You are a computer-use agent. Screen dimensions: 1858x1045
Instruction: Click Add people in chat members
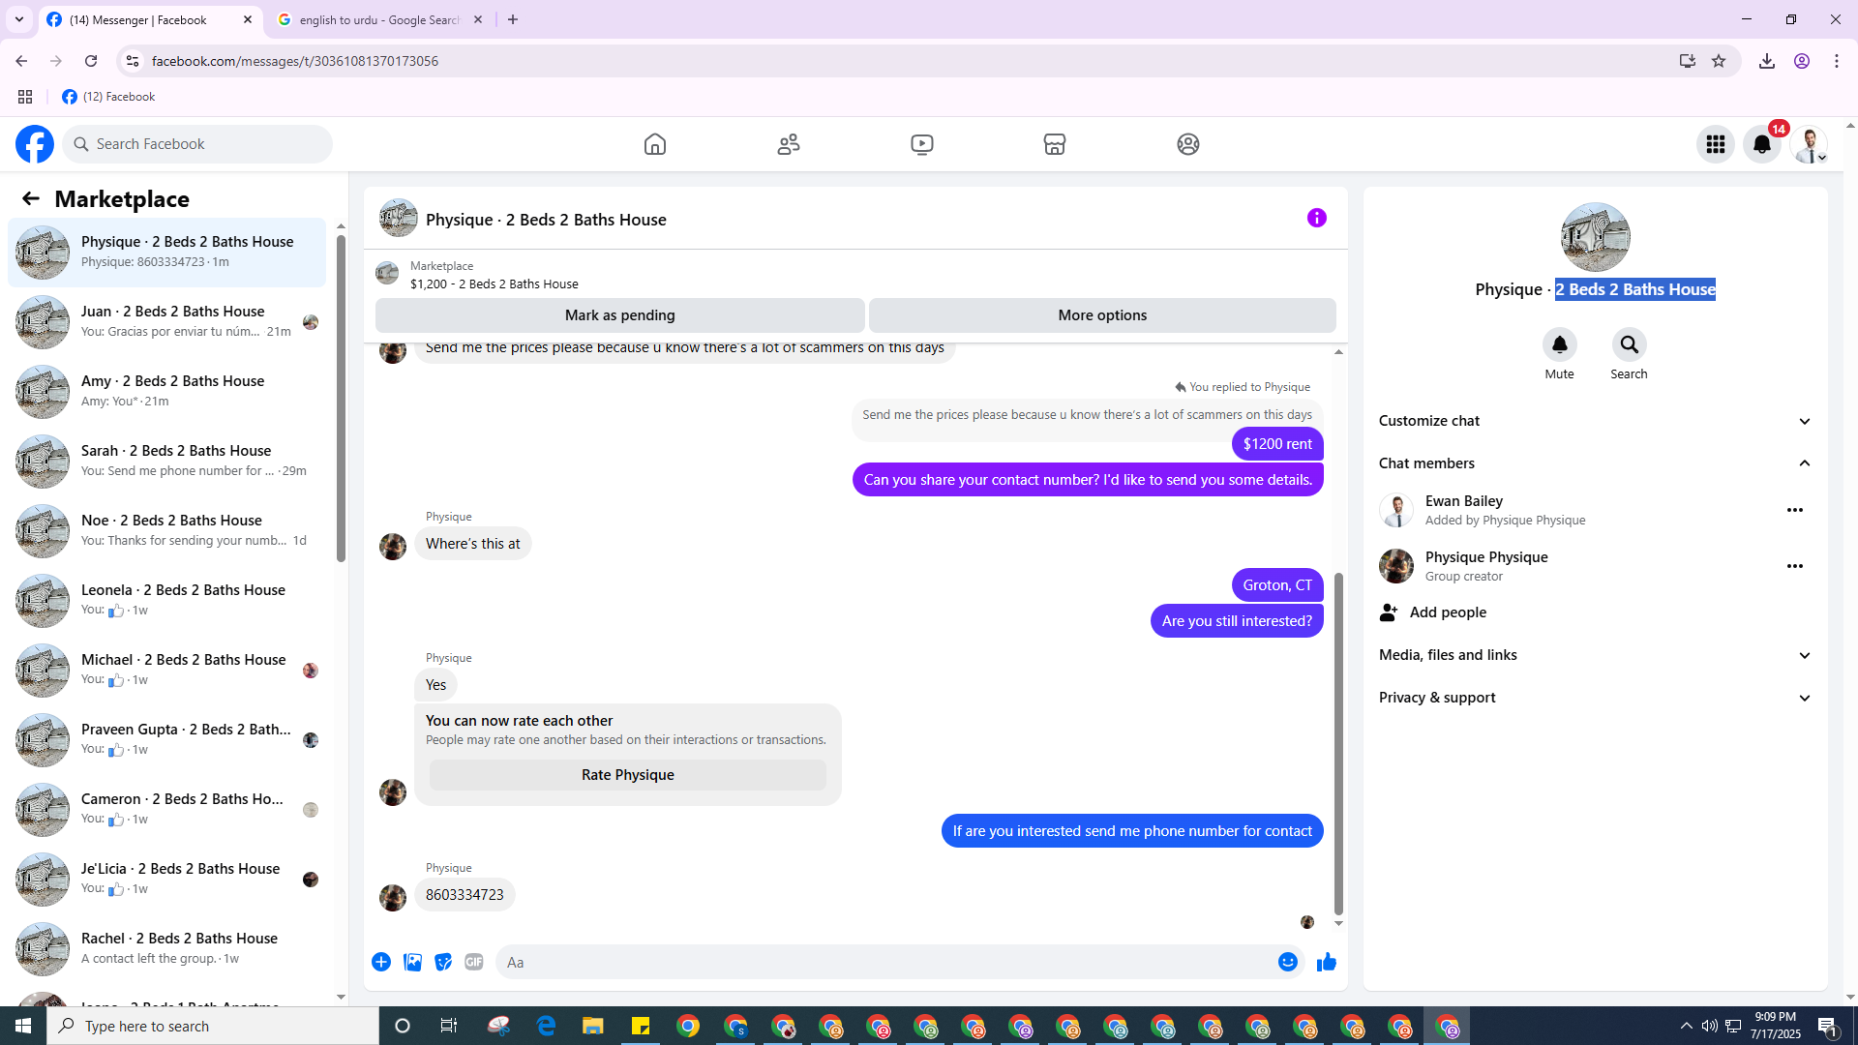coord(1596,612)
